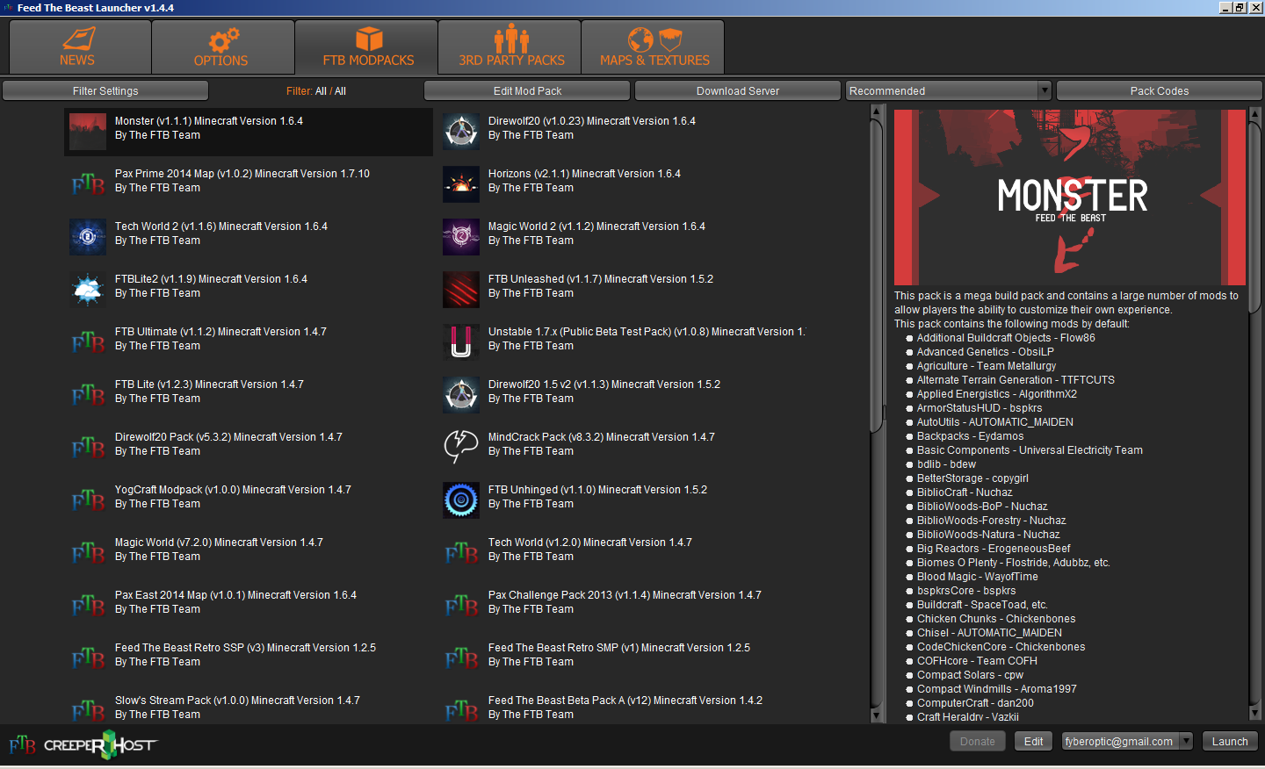Click 'Chisel - AUTOMATIC_MAIDEN' mod entry

pos(989,633)
